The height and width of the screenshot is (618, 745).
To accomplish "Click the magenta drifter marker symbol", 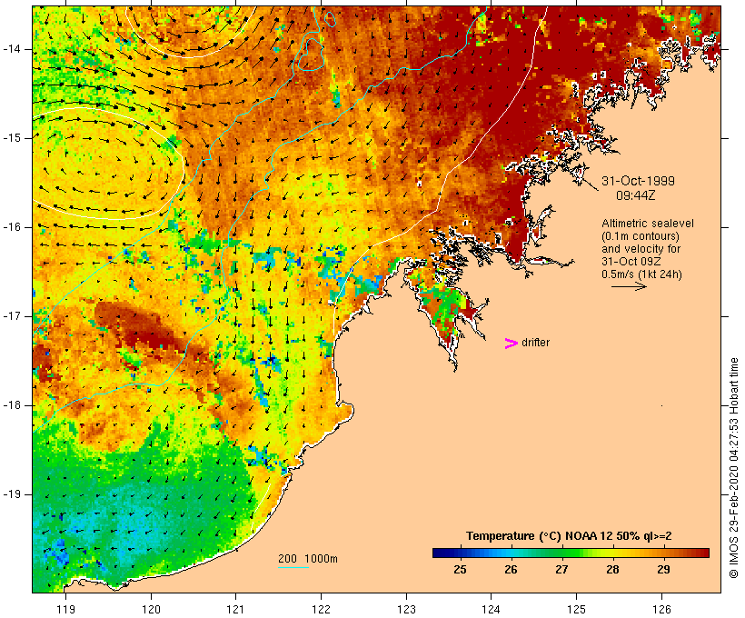I will (511, 344).
